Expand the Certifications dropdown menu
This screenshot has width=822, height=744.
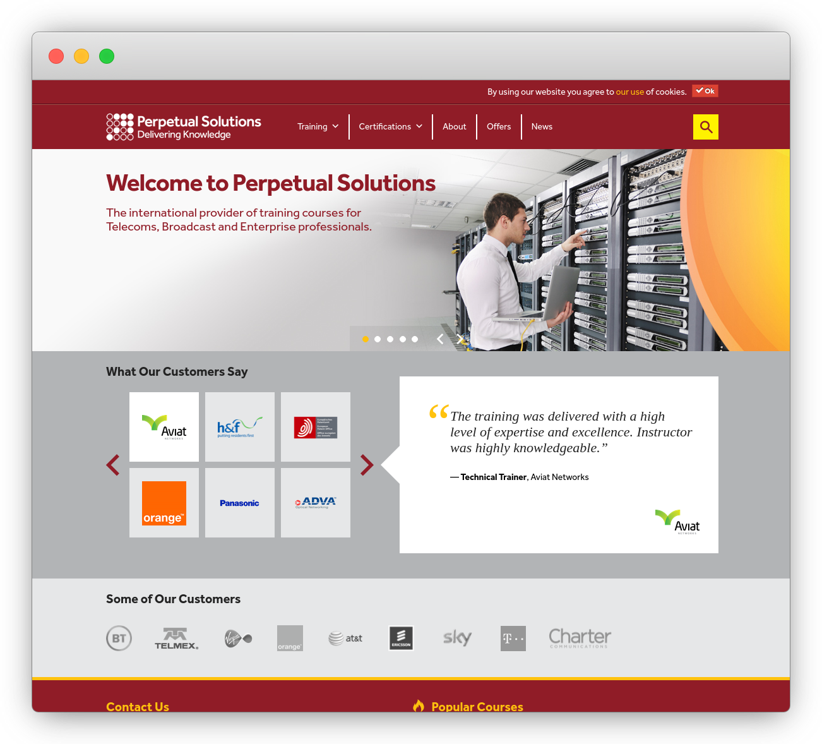391,127
